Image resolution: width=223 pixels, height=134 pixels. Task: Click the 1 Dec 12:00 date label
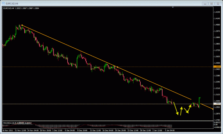coord(57,130)
